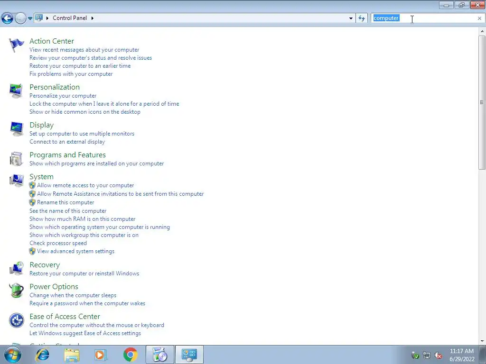
Task: Open the Windows Start menu
Action: [12, 355]
